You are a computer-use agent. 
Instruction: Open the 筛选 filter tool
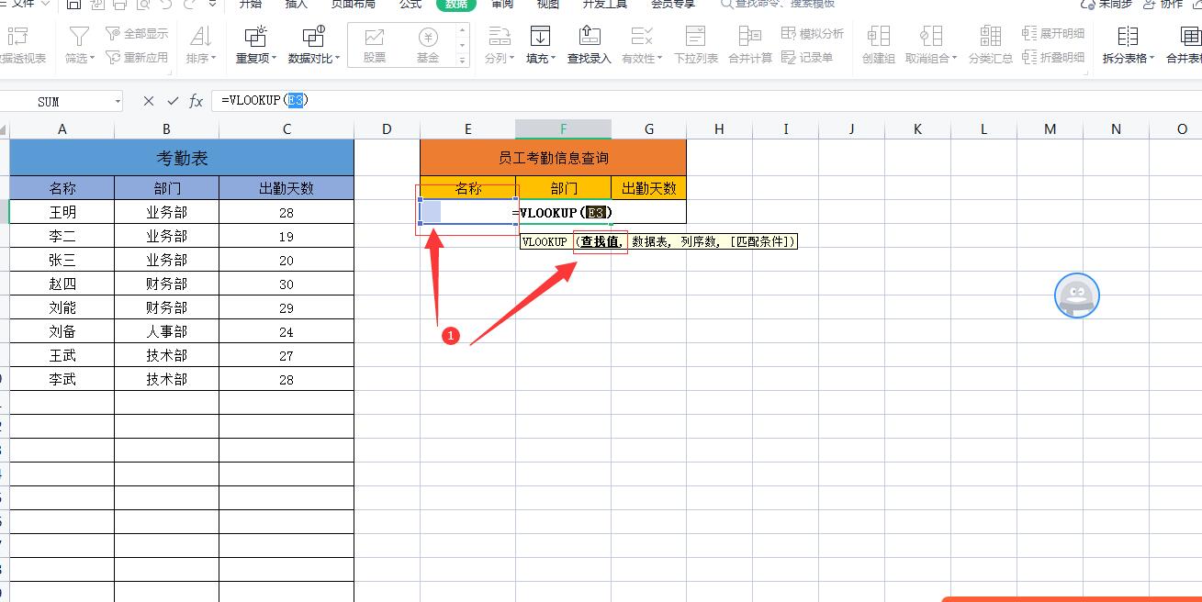pyautogui.click(x=80, y=44)
